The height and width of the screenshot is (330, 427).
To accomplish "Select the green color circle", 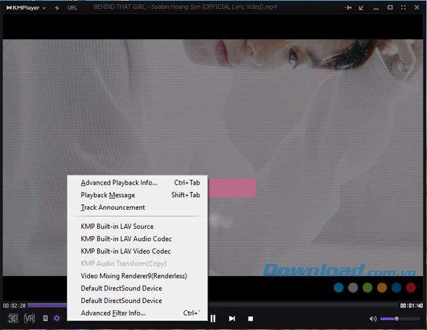I will 367,287.
